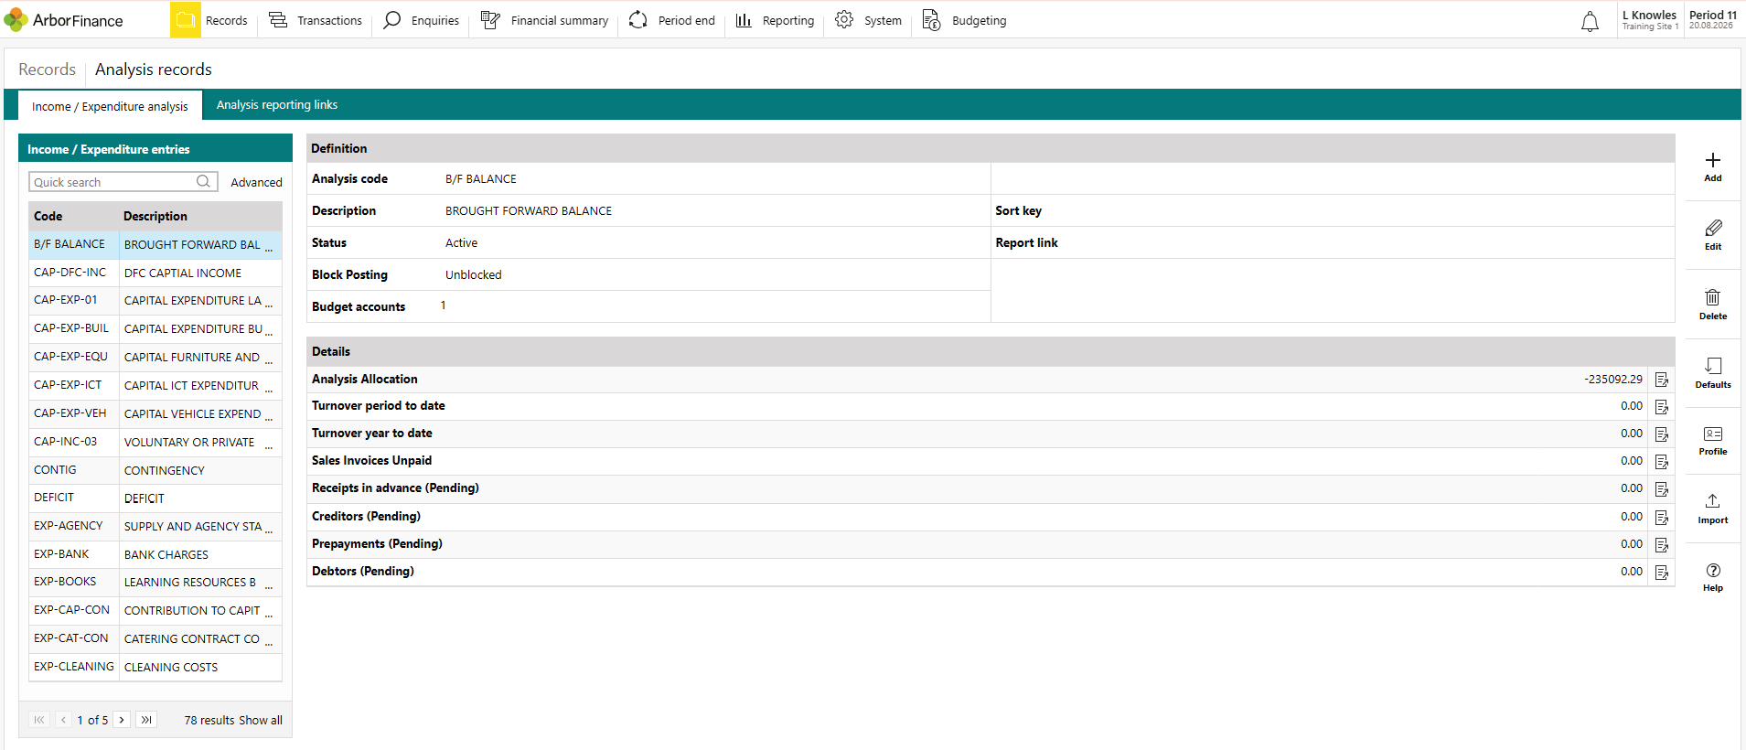This screenshot has height=750, width=1746.
Task: Select the EXP-CAP-CON entry
Action: [155, 610]
